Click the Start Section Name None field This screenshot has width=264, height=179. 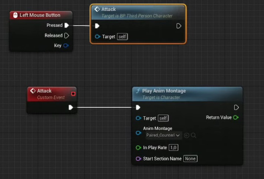coord(190,159)
